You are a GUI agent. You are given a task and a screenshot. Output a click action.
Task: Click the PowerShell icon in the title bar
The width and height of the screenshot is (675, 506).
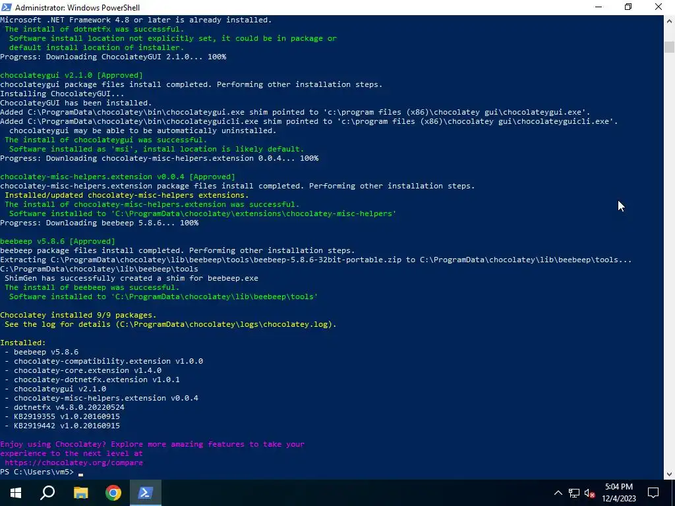pos(7,7)
